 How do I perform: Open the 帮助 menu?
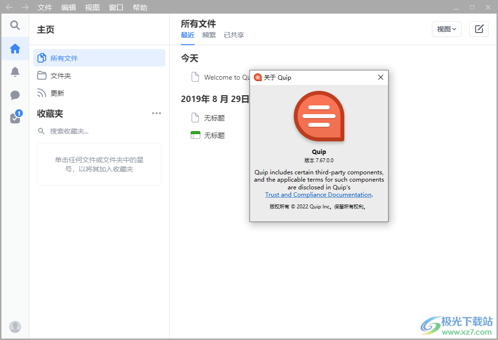tap(140, 7)
